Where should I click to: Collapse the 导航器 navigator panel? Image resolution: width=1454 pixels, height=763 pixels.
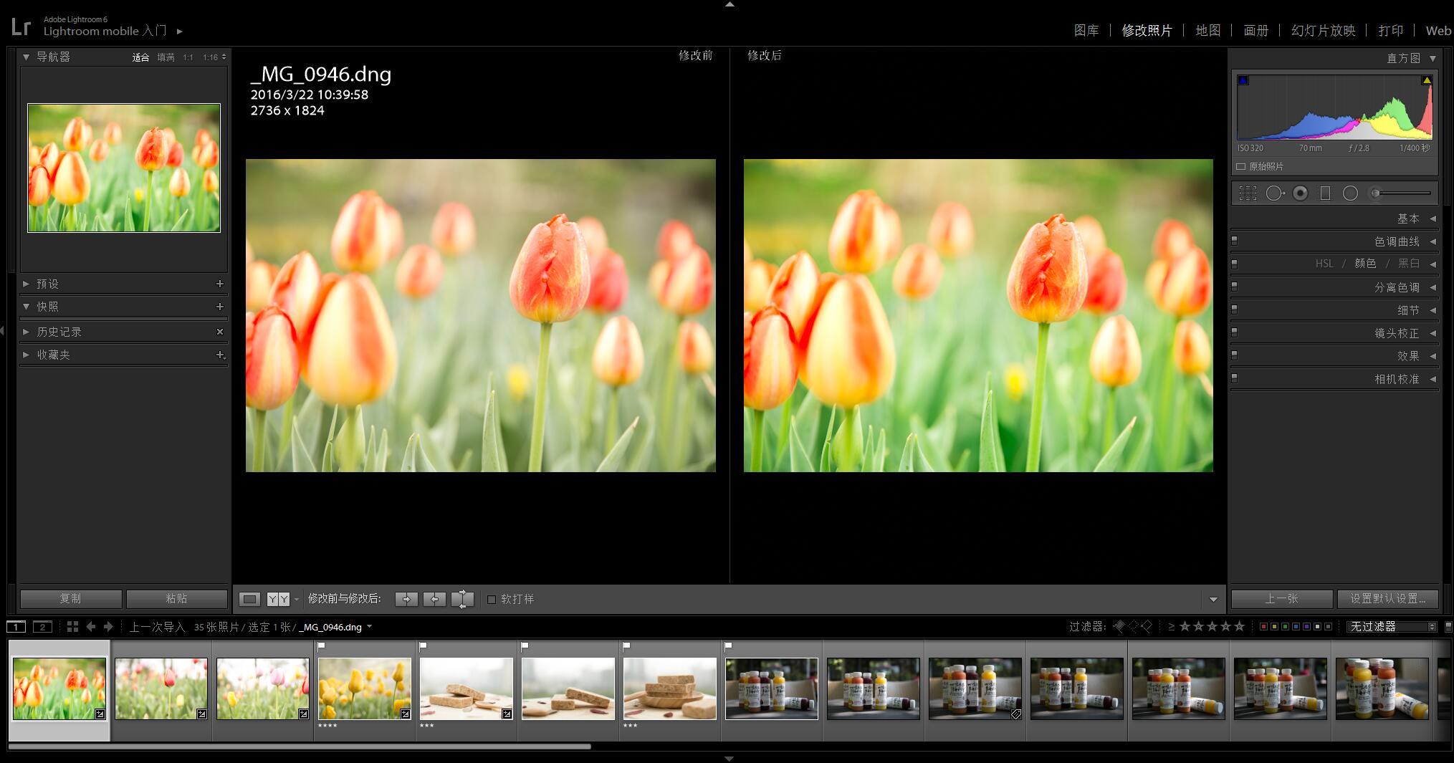tap(27, 56)
